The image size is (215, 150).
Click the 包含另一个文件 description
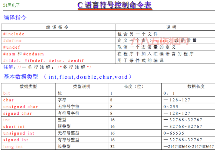[x=137, y=34]
